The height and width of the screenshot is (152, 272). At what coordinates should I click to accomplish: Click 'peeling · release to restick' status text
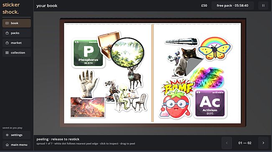point(58,139)
